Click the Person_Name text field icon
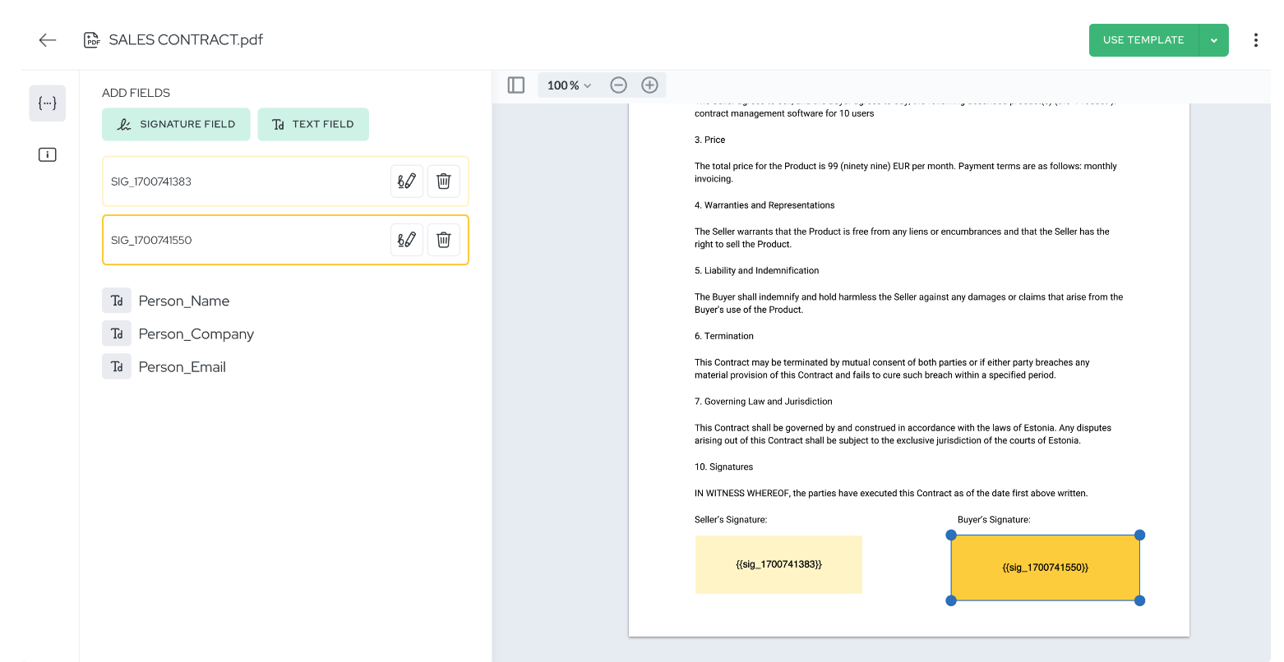Image resolution: width=1284 pixels, height=662 pixels. [x=117, y=301]
